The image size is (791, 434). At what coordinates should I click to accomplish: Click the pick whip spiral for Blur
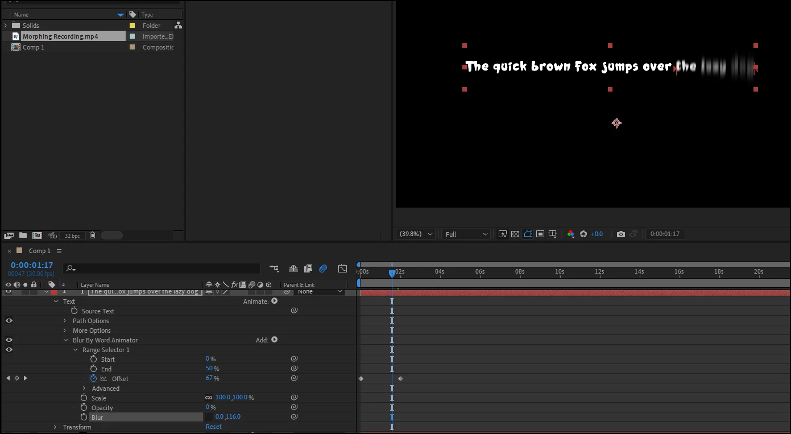pyautogui.click(x=294, y=417)
